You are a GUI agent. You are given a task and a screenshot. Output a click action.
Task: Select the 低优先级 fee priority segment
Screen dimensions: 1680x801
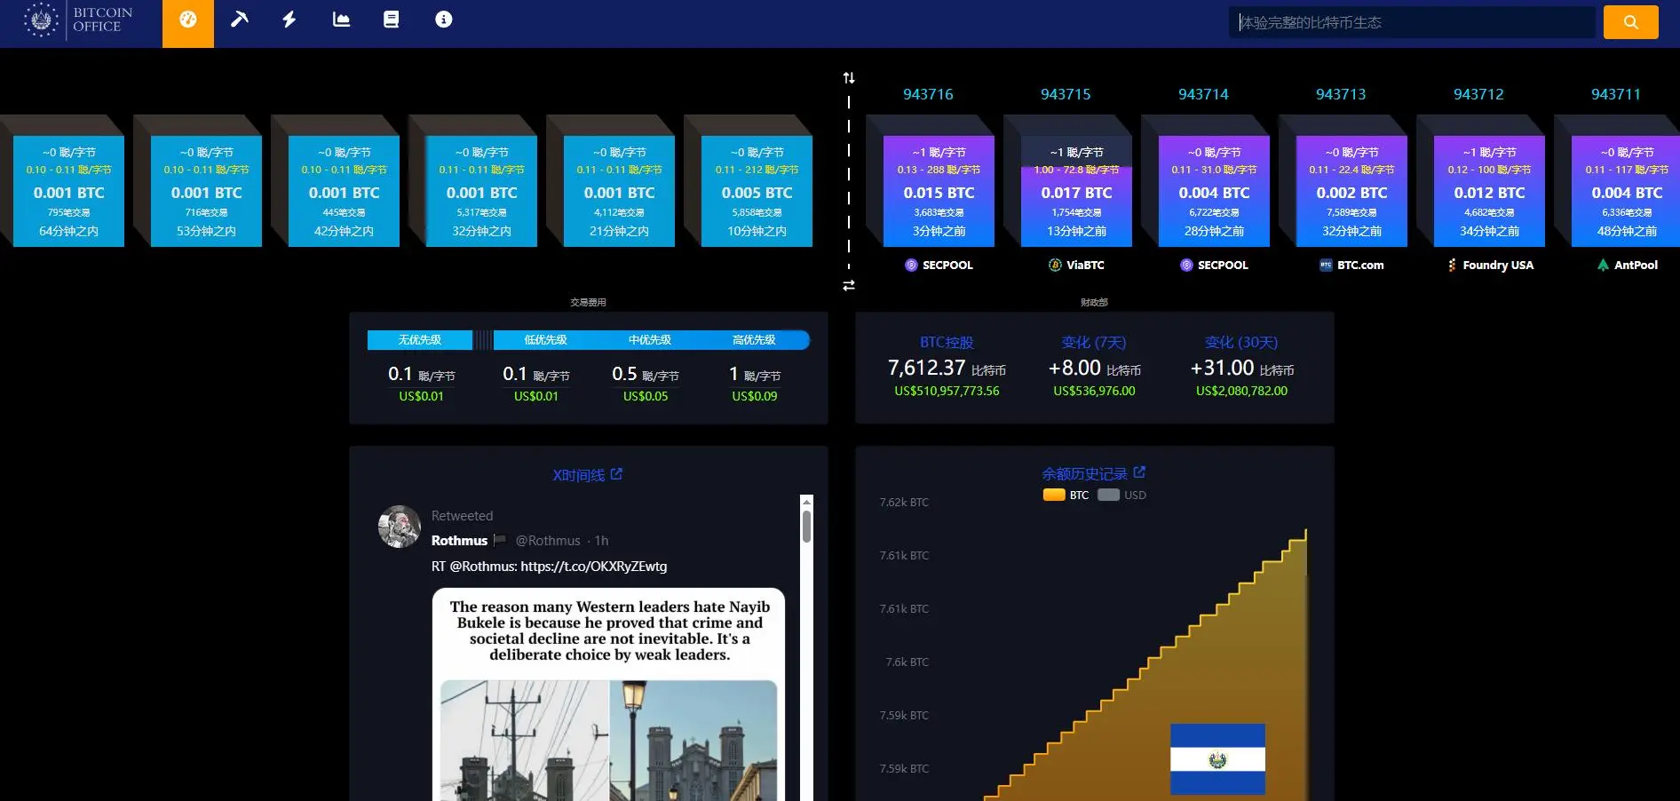click(545, 340)
